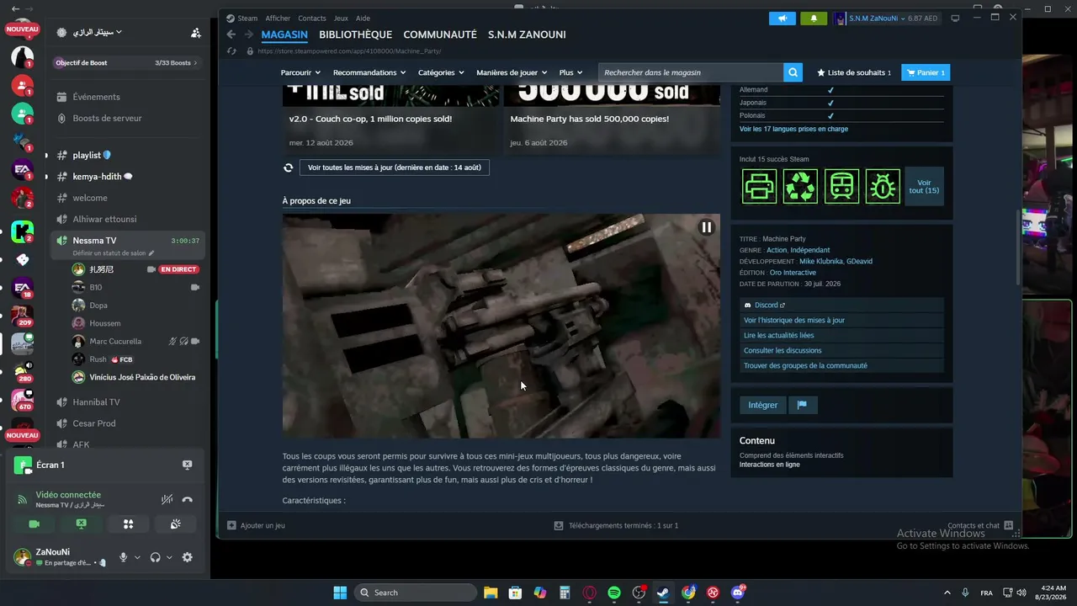Pause the game trailer video
The width and height of the screenshot is (1077, 606).
[706, 227]
